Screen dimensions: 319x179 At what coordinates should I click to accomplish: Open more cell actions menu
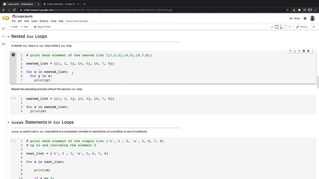tap(313, 51)
